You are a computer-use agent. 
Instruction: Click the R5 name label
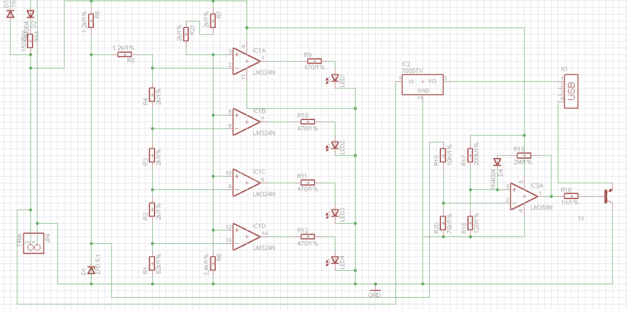(131, 61)
